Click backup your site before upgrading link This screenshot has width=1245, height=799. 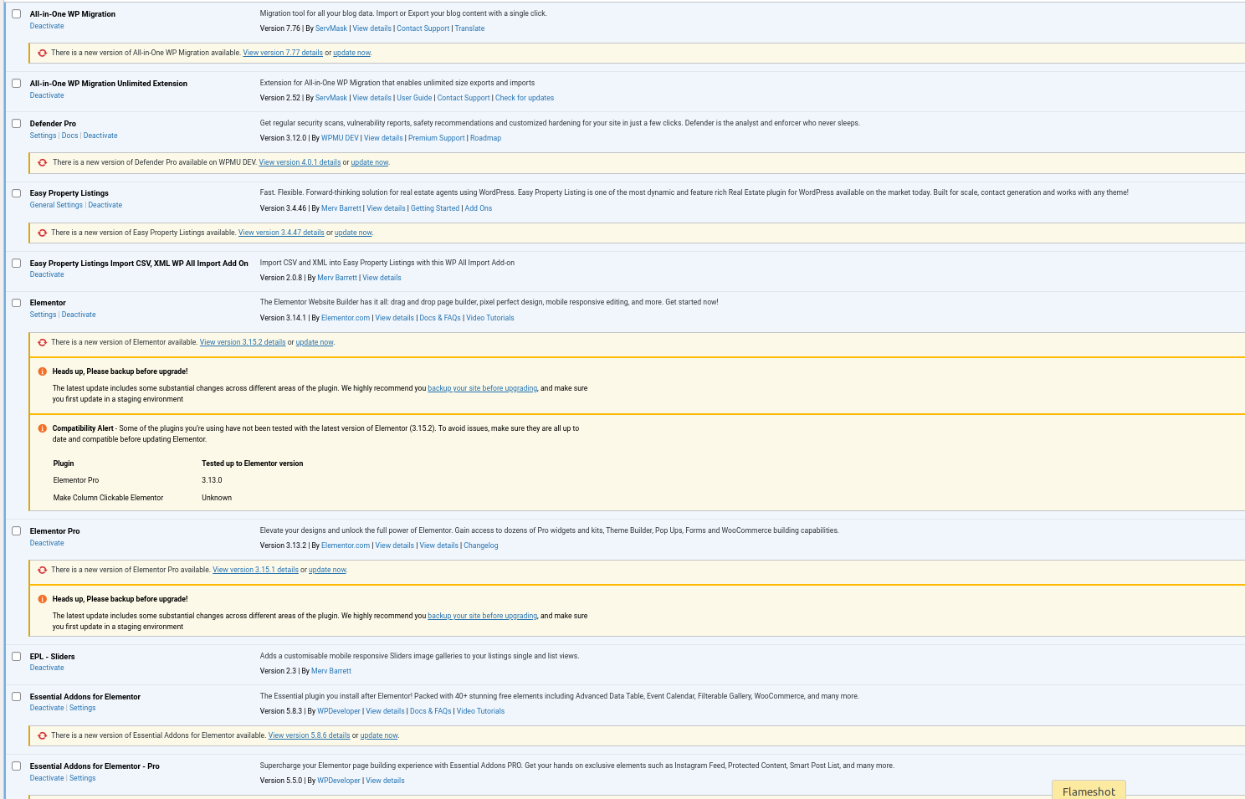click(x=482, y=388)
